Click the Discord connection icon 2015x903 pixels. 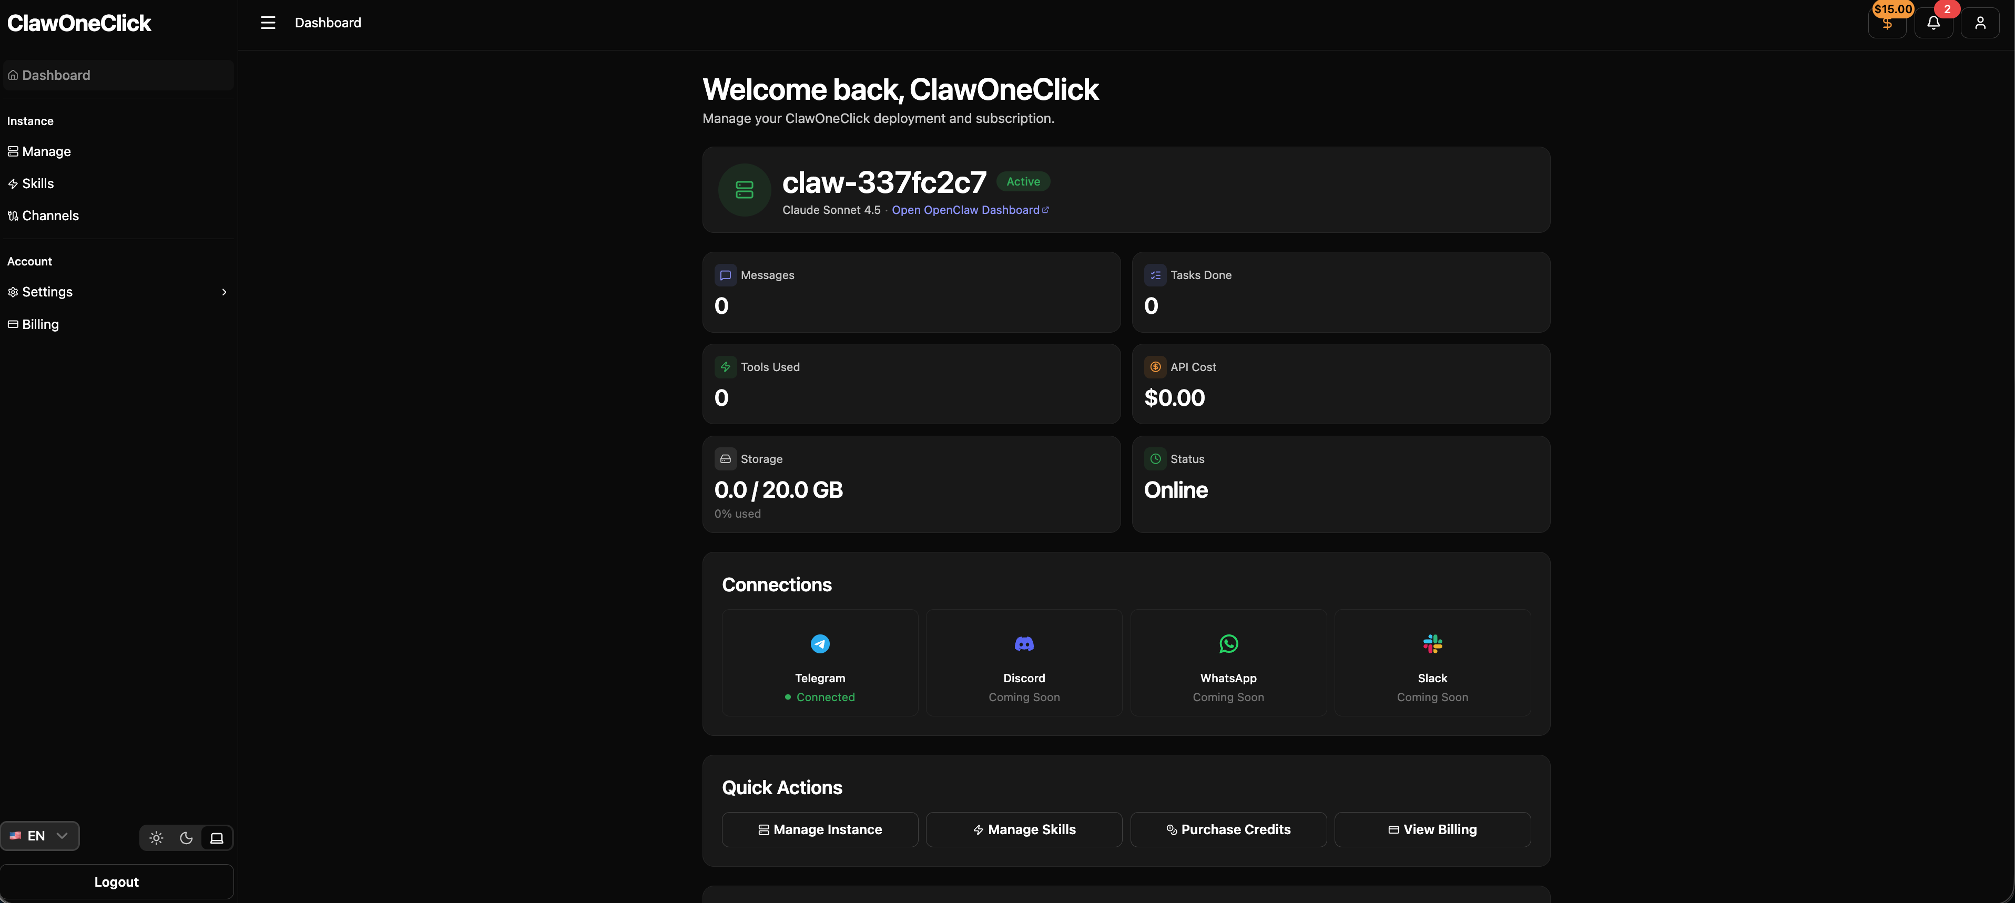[1024, 643]
